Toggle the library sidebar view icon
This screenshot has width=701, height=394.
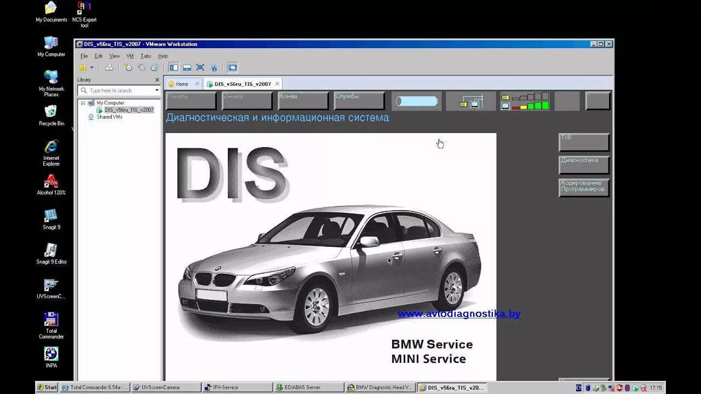[x=174, y=67]
